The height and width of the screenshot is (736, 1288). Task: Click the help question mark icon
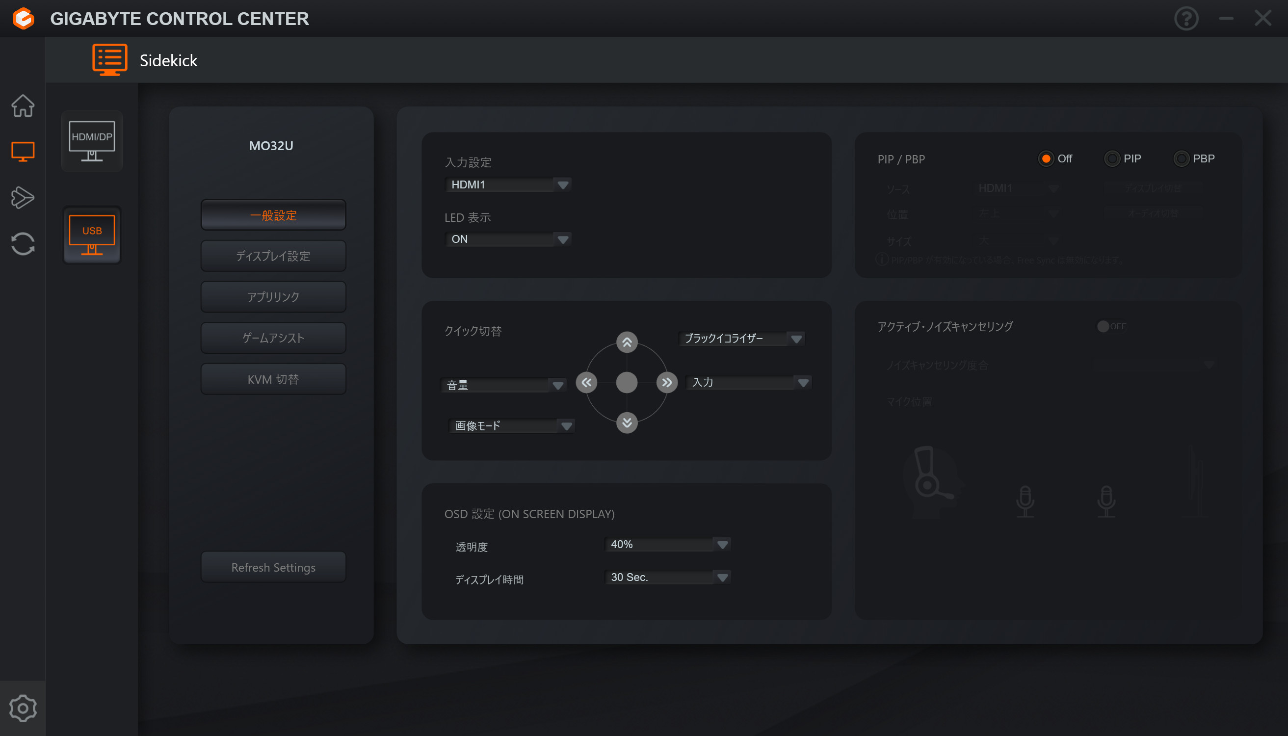click(x=1186, y=19)
